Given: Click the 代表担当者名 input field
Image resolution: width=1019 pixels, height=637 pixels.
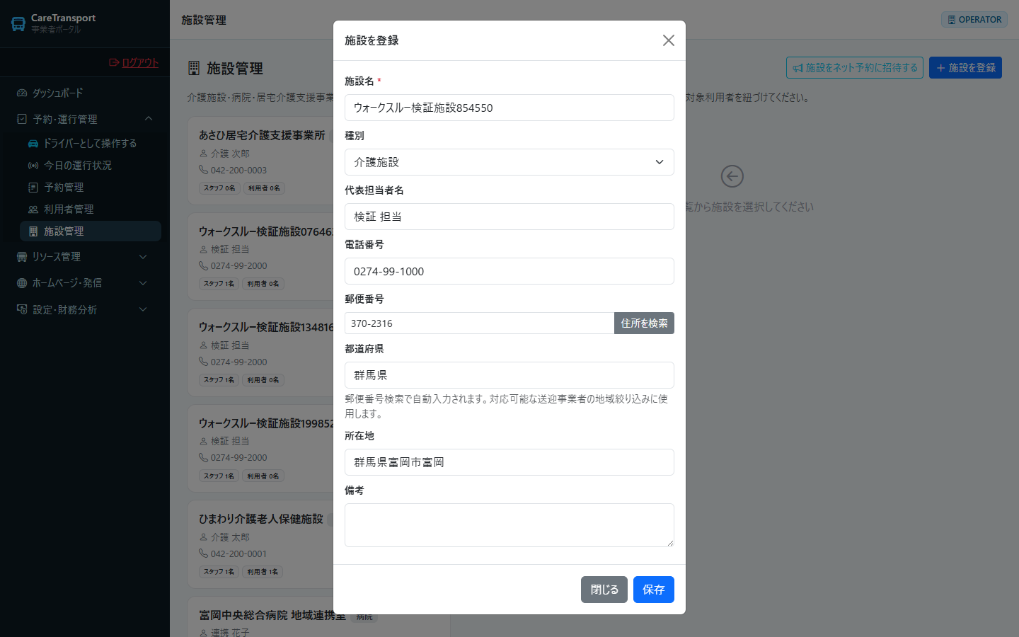Looking at the screenshot, I should [509, 217].
